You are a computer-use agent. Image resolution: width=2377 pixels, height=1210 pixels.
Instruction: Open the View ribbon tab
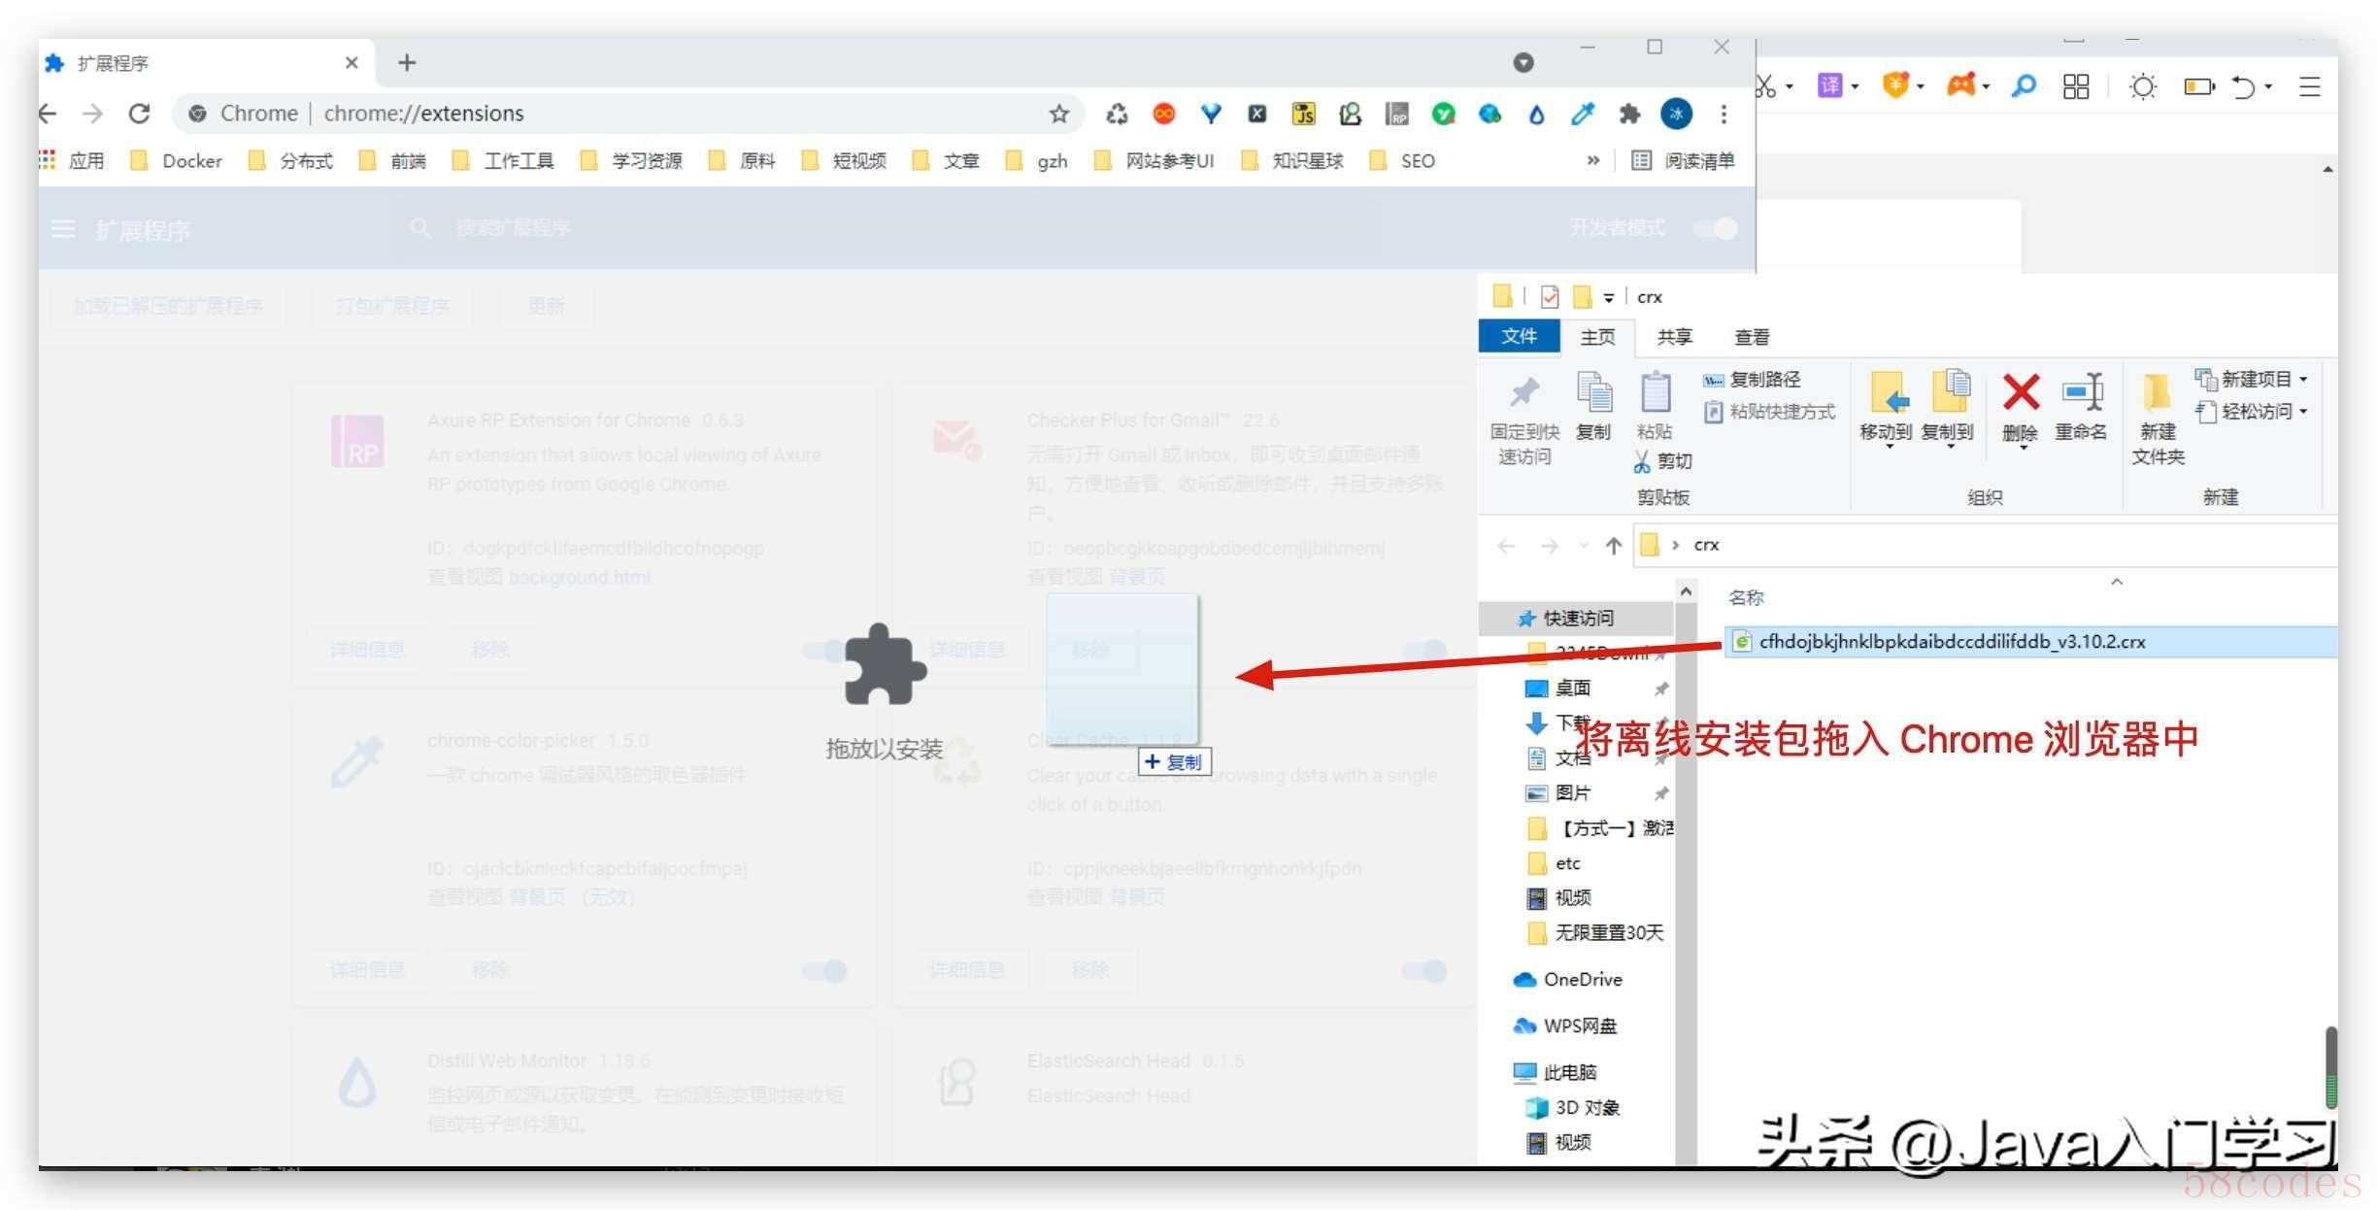coord(1752,337)
